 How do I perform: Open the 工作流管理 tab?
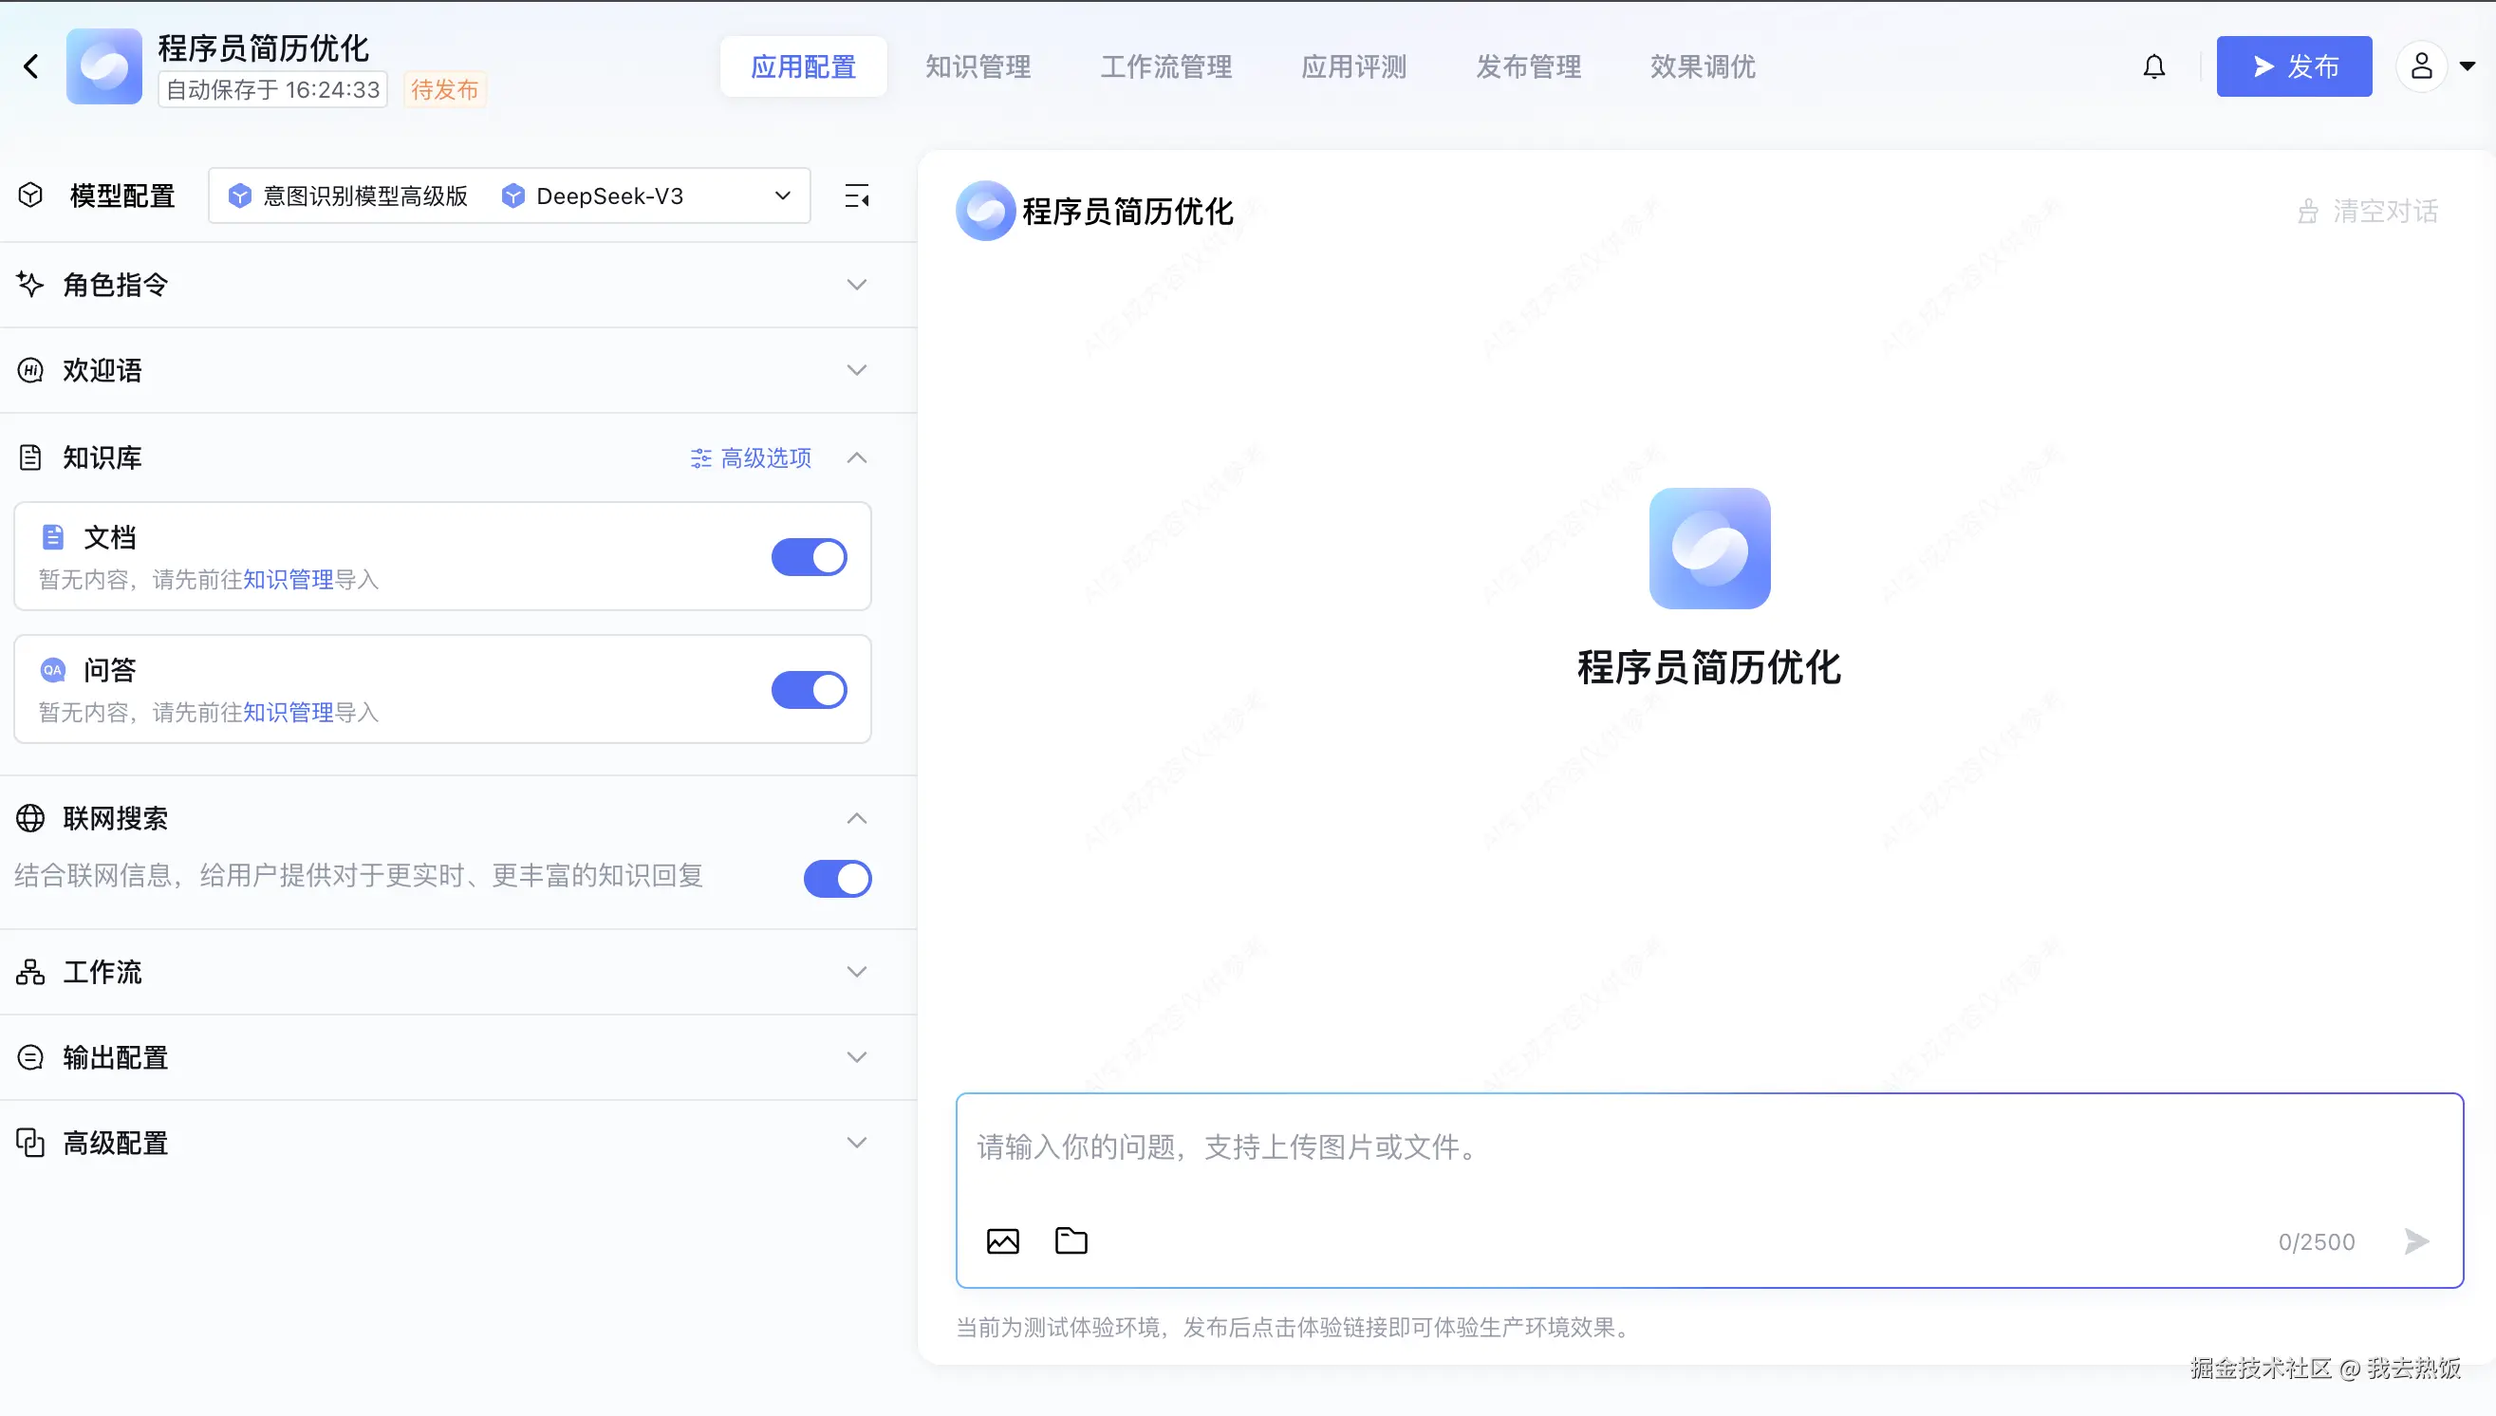(x=1165, y=66)
